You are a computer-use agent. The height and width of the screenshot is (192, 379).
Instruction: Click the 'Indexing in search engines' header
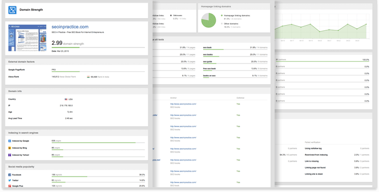pyautogui.click(x=77, y=133)
